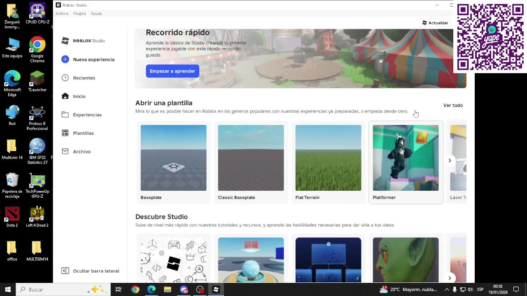Click Abrir una plantilla heading

(164, 103)
